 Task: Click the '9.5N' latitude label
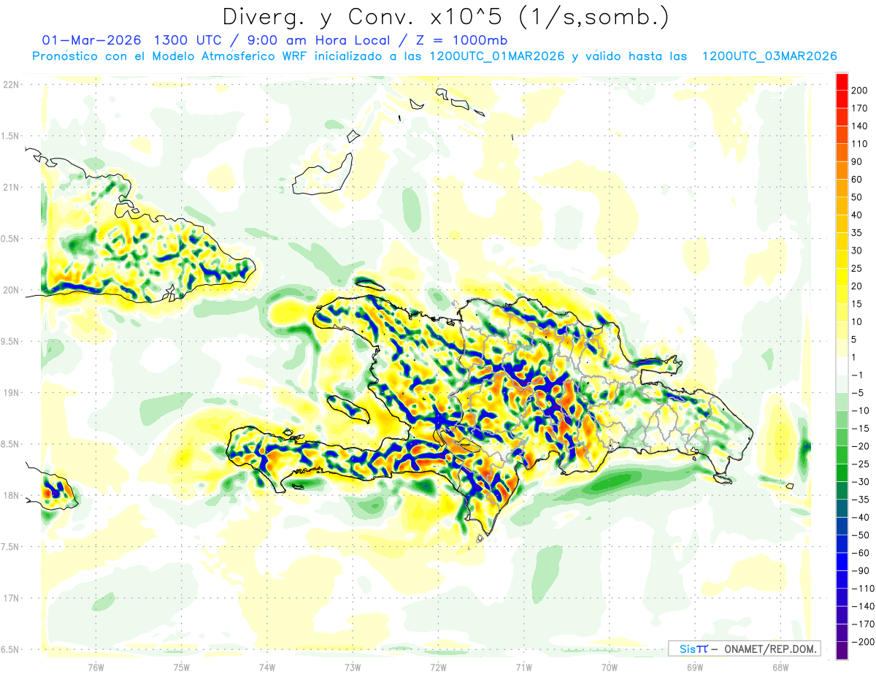(11, 342)
